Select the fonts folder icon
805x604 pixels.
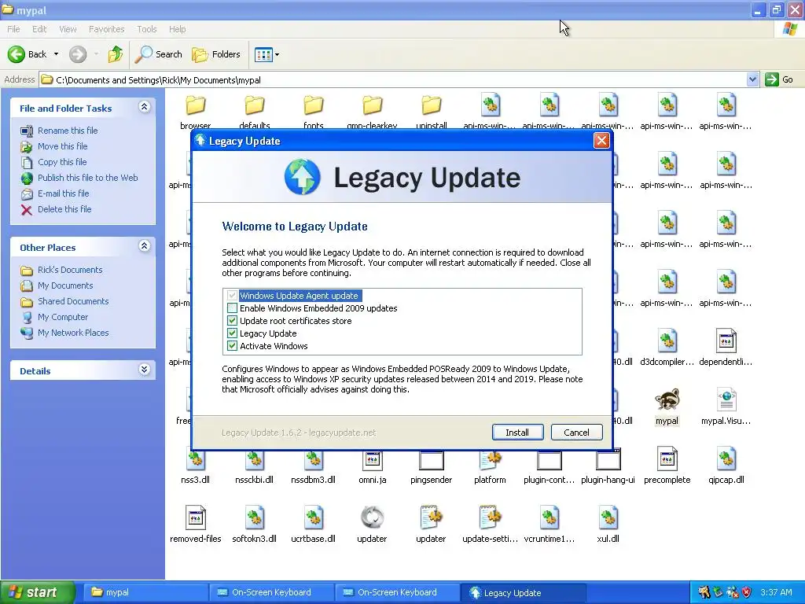313,105
